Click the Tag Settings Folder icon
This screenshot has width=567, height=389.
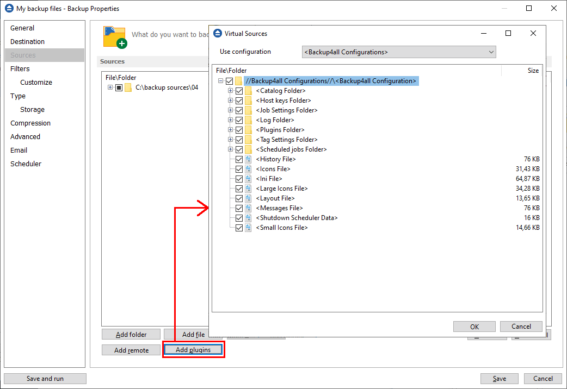point(248,140)
